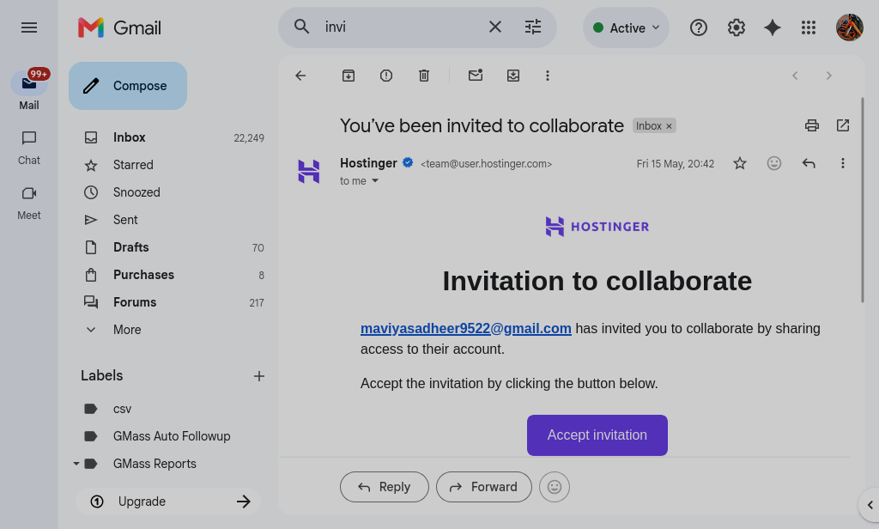Click the Hostinger sender name

pos(368,163)
